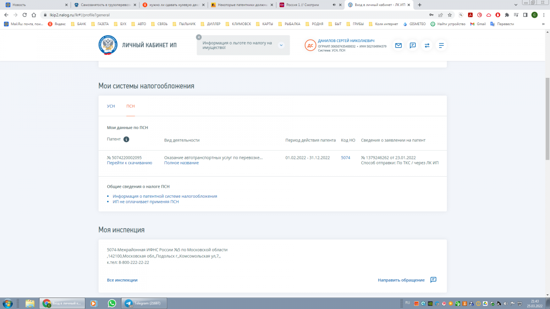Open the mail envelope icon in header

click(398, 45)
